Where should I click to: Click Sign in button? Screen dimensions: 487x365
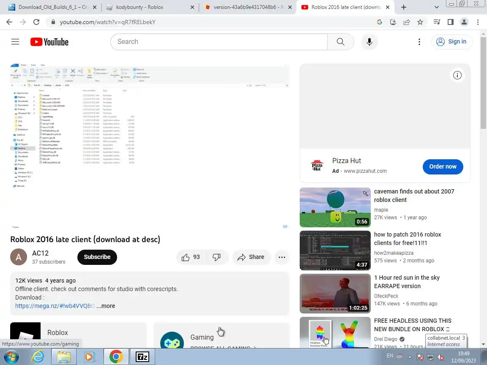pos(451,41)
